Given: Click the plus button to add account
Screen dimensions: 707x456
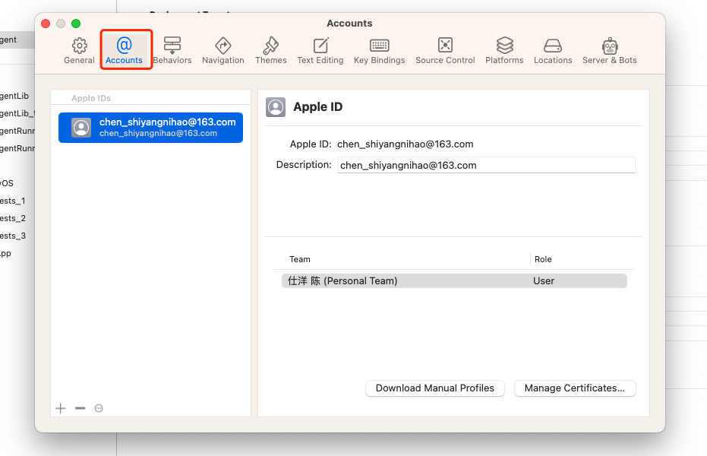Looking at the screenshot, I should point(61,409).
